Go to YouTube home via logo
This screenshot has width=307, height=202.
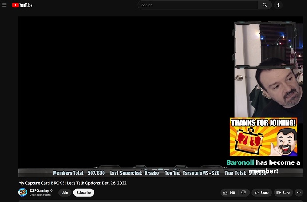pyautogui.click(x=22, y=5)
